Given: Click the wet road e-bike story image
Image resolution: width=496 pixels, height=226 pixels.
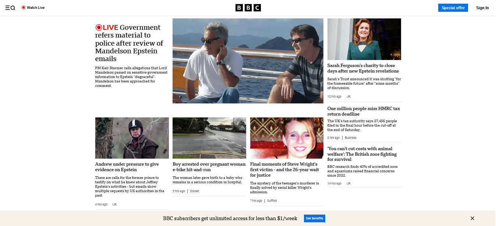Looking at the screenshot, I should [x=209, y=138].
